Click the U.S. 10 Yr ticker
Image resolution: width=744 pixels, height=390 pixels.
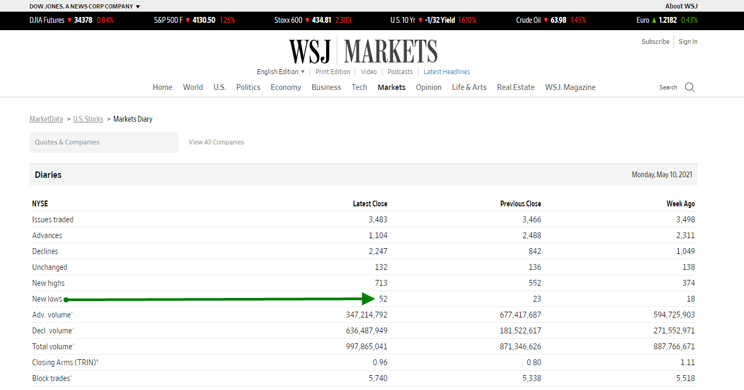point(433,20)
